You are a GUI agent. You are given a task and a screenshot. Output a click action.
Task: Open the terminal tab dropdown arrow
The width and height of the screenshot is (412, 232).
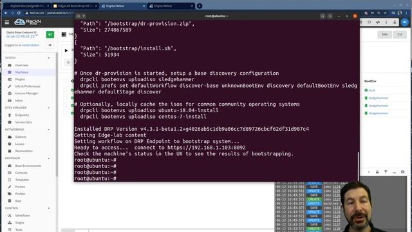tap(83, 16)
